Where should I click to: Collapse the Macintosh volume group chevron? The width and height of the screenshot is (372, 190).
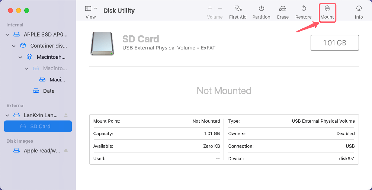20,57
